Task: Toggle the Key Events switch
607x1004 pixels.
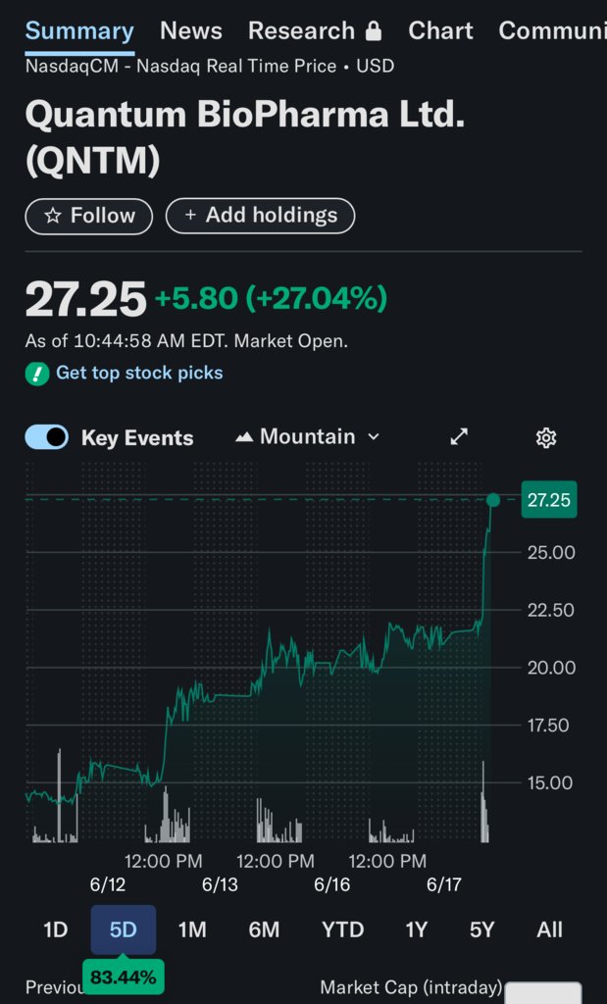Action: pyautogui.click(x=47, y=437)
